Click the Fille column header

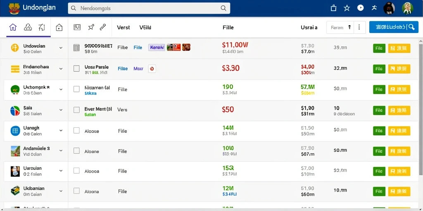click(x=228, y=28)
